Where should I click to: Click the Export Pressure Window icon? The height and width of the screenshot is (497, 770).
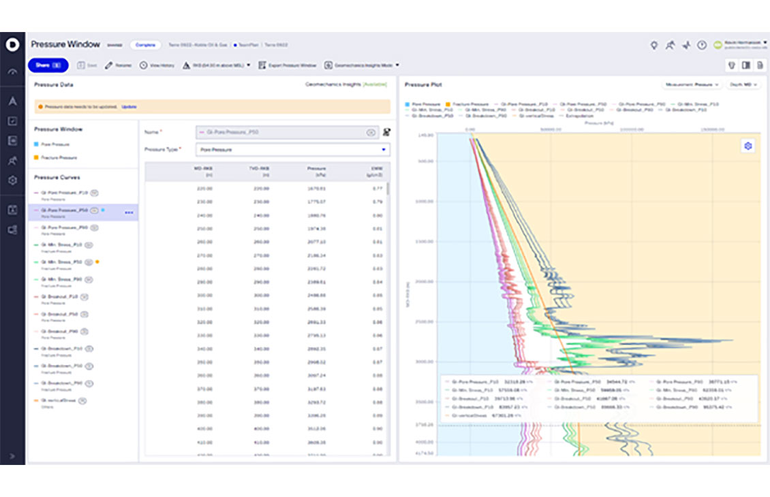(x=262, y=65)
